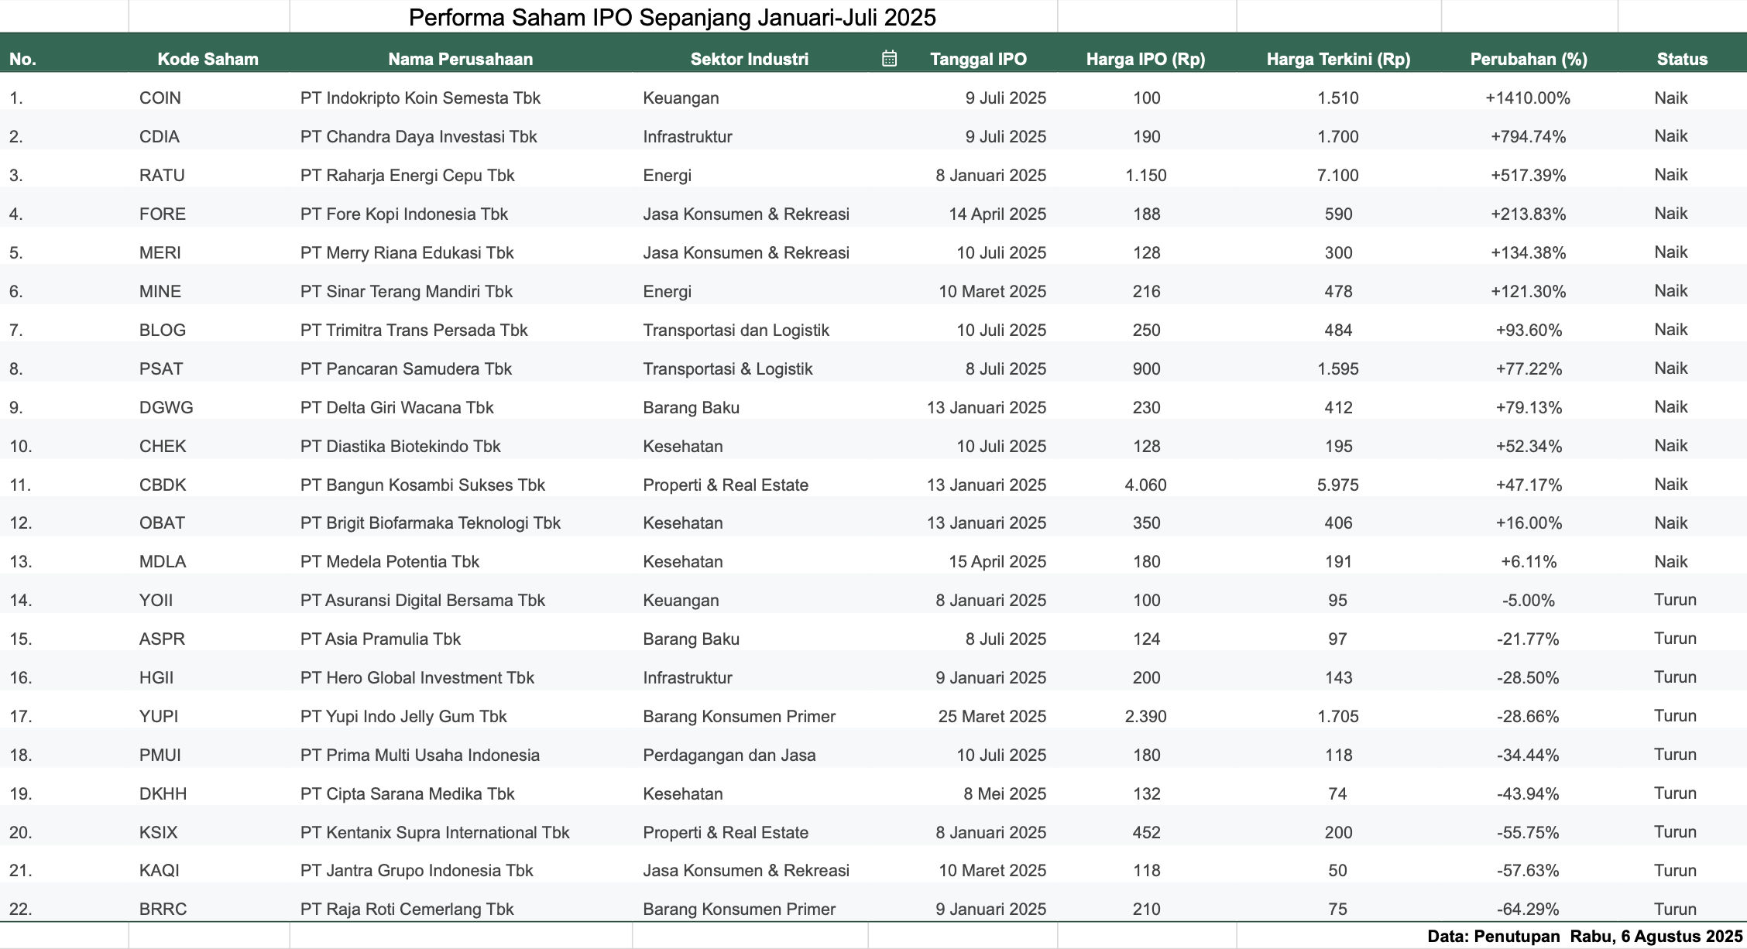The height and width of the screenshot is (949, 1747).
Task: Click the Naik status in COIN row
Action: click(1670, 98)
